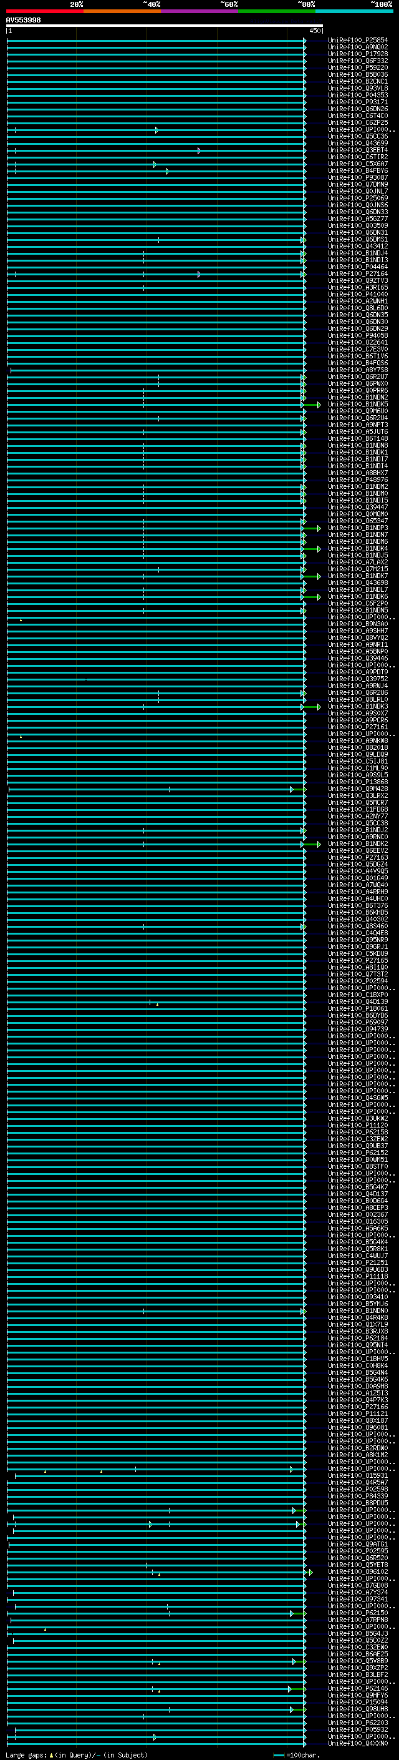Click UniRef100_P11120 in the list
399x1760 pixels.
pos(358,1125)
